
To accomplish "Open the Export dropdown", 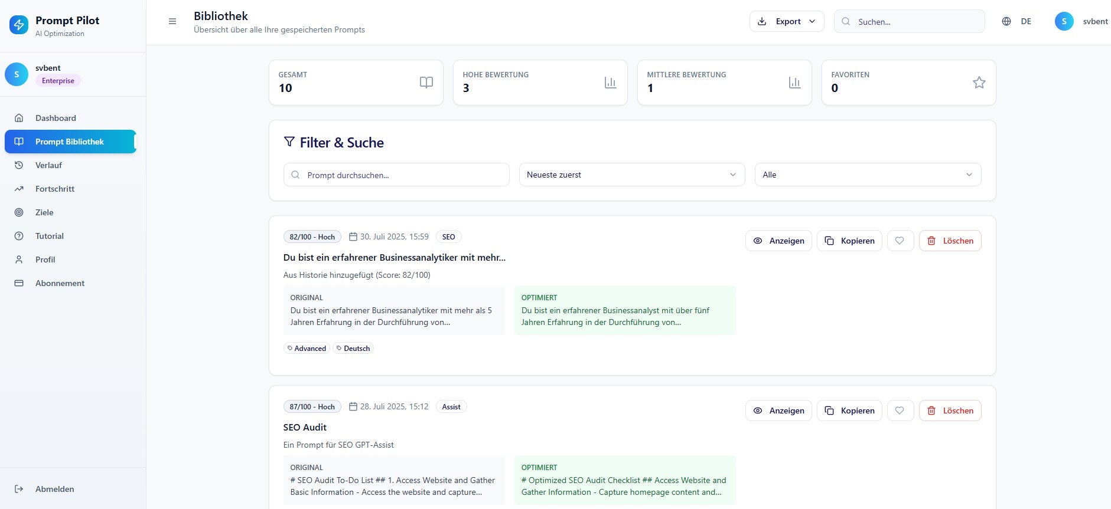I will (787, 21).
